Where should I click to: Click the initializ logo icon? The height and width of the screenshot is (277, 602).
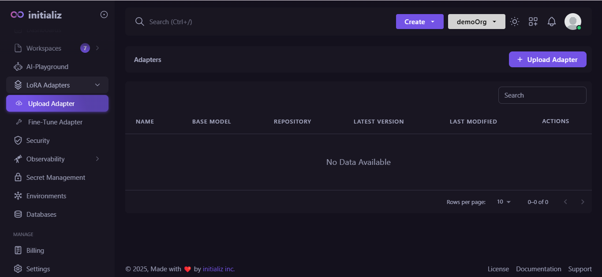click(17, 15)
